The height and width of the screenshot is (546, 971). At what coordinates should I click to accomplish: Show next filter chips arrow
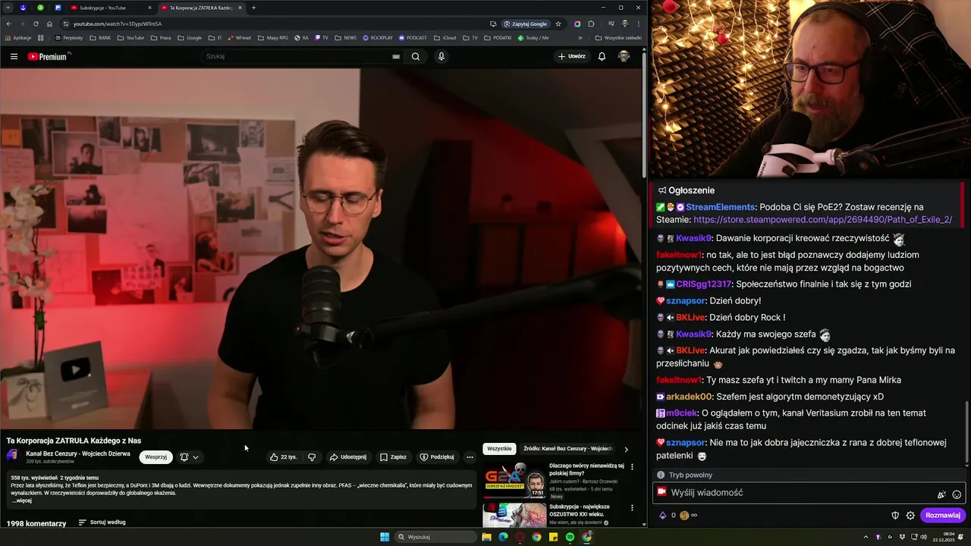point(626,450)
